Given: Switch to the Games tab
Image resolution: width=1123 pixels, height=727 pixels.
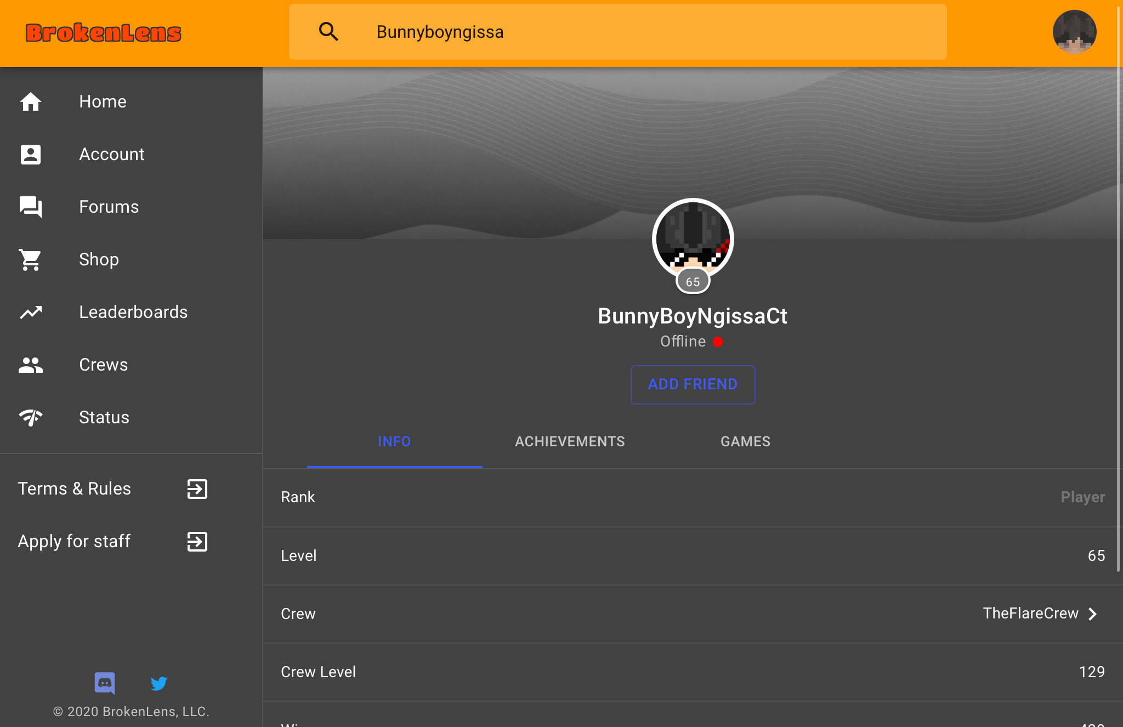Looking at the screenshot, I should coord(745,441).
